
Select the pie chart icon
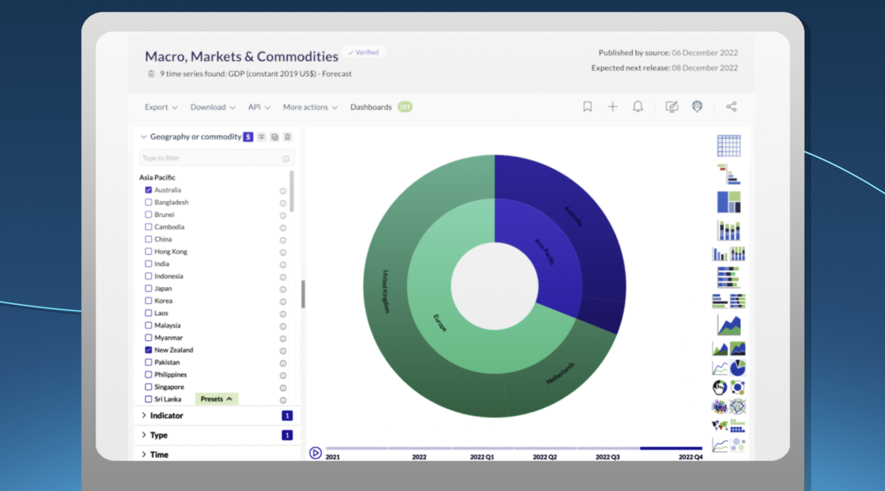click(738, 368)
